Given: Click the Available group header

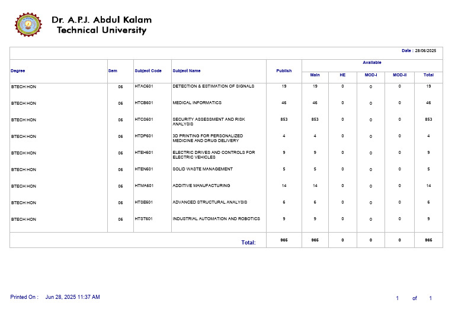Looking at the screenshot, I should [x=372, y=63].
